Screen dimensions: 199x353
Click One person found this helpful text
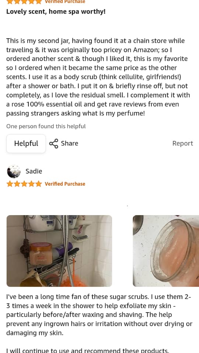tap(46, 126)
